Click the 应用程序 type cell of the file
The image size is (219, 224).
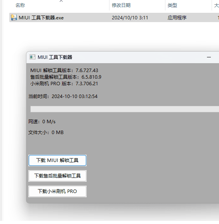(x=177, y=18)
